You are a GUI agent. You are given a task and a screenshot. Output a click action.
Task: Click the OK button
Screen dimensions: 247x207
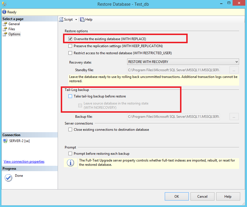point(177,197)
